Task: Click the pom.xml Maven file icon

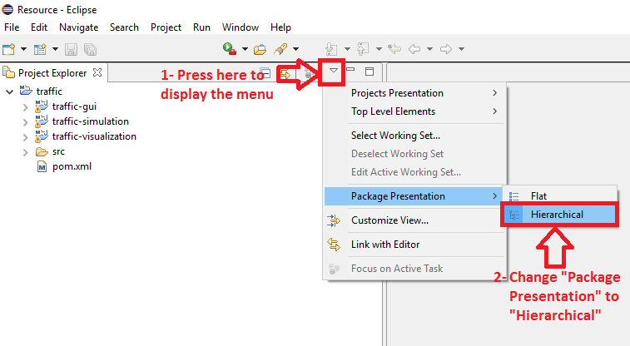Action: pos(42,166)
